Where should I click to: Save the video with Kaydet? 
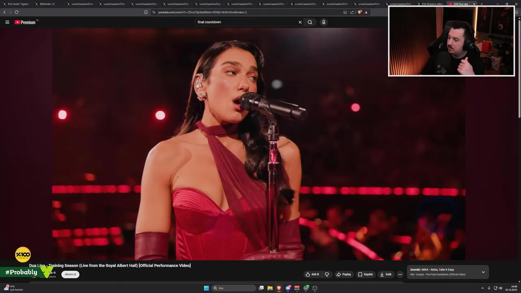[x=366, y=274]
